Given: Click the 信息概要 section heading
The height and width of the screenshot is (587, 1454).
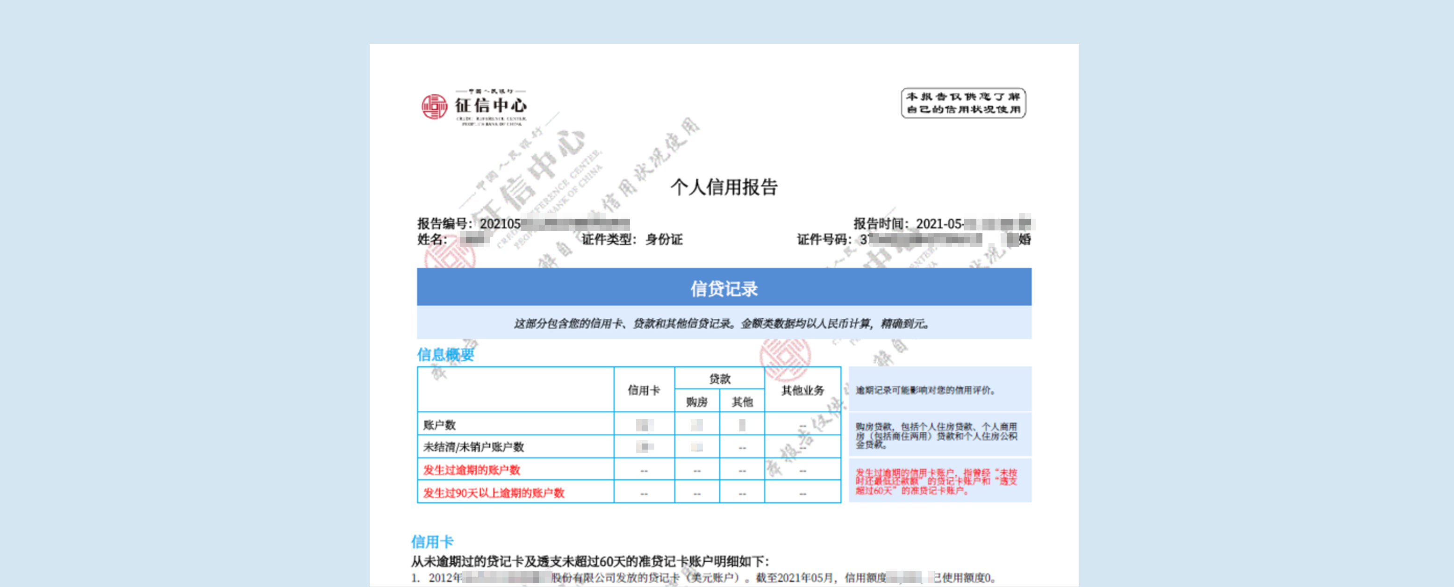Looking at the screenshot, I should [x=445, y=354].
